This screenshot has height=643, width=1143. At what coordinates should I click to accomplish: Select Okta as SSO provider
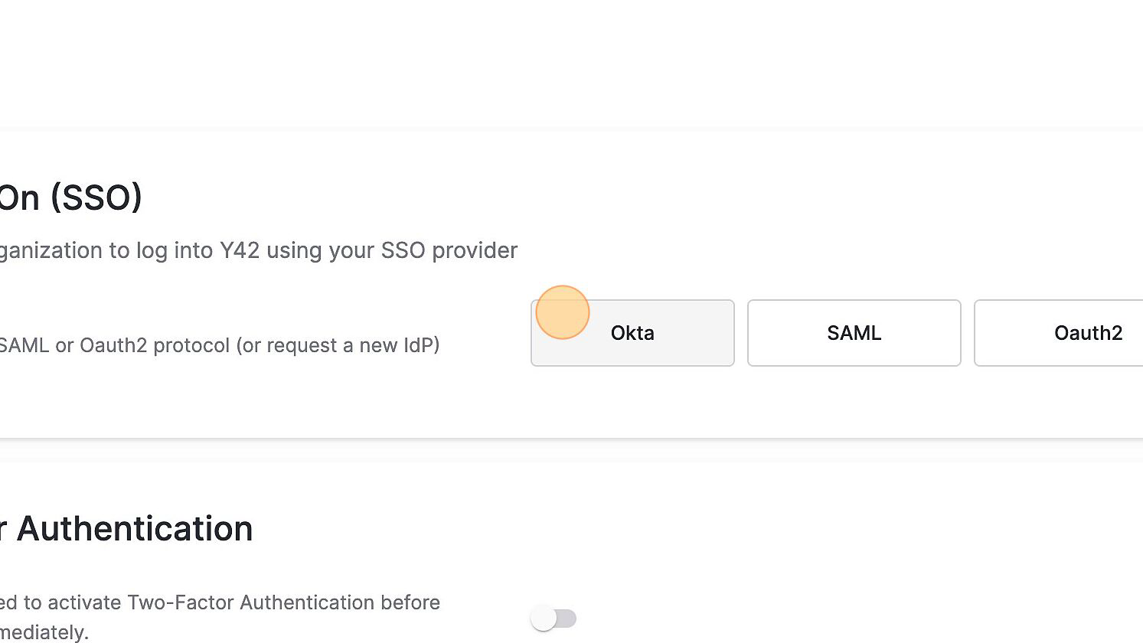632,333
